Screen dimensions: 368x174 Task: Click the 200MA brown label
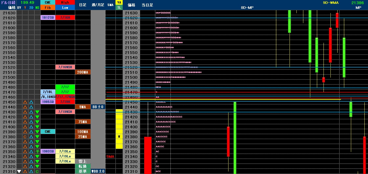pos(83,72)
